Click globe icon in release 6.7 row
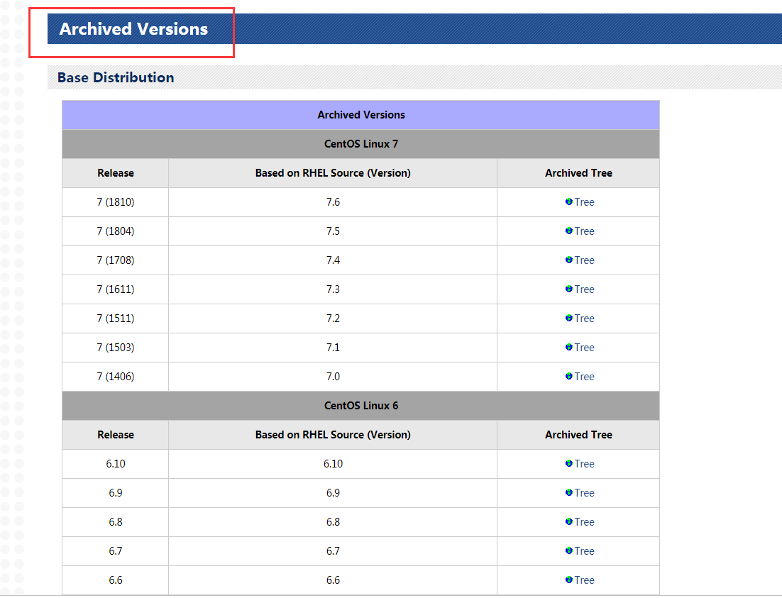Viewport: 782px width, 598px height. [x=568, y=551]
